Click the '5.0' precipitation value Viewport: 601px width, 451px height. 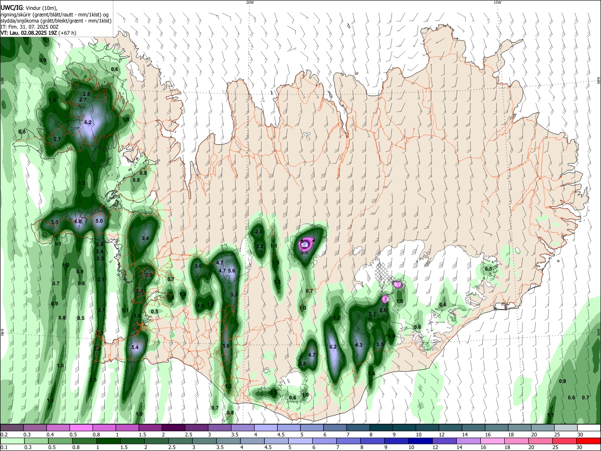point(99,221)
